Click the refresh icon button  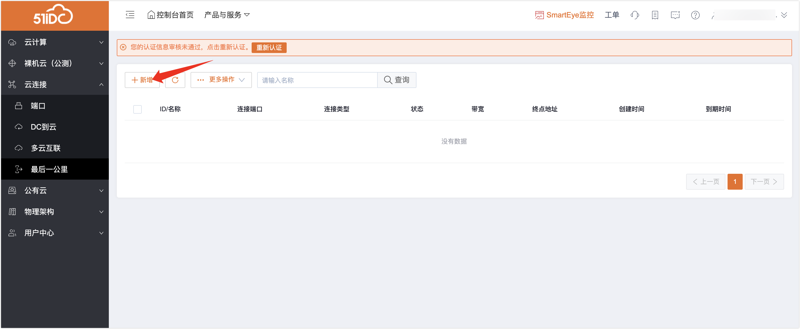[x=175, y=80]
